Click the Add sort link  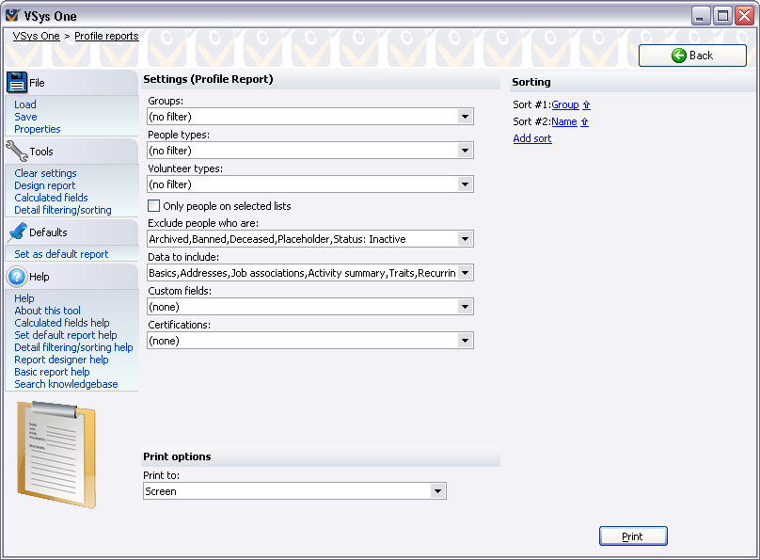(x=532, y=139)
